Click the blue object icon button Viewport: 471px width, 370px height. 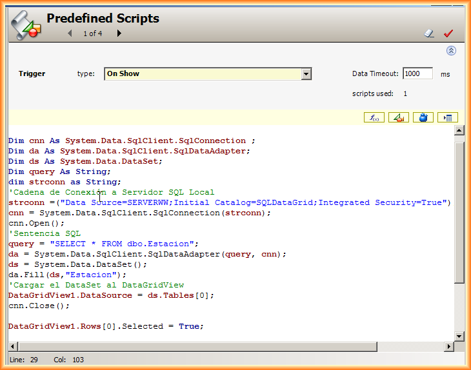[423, 117]
